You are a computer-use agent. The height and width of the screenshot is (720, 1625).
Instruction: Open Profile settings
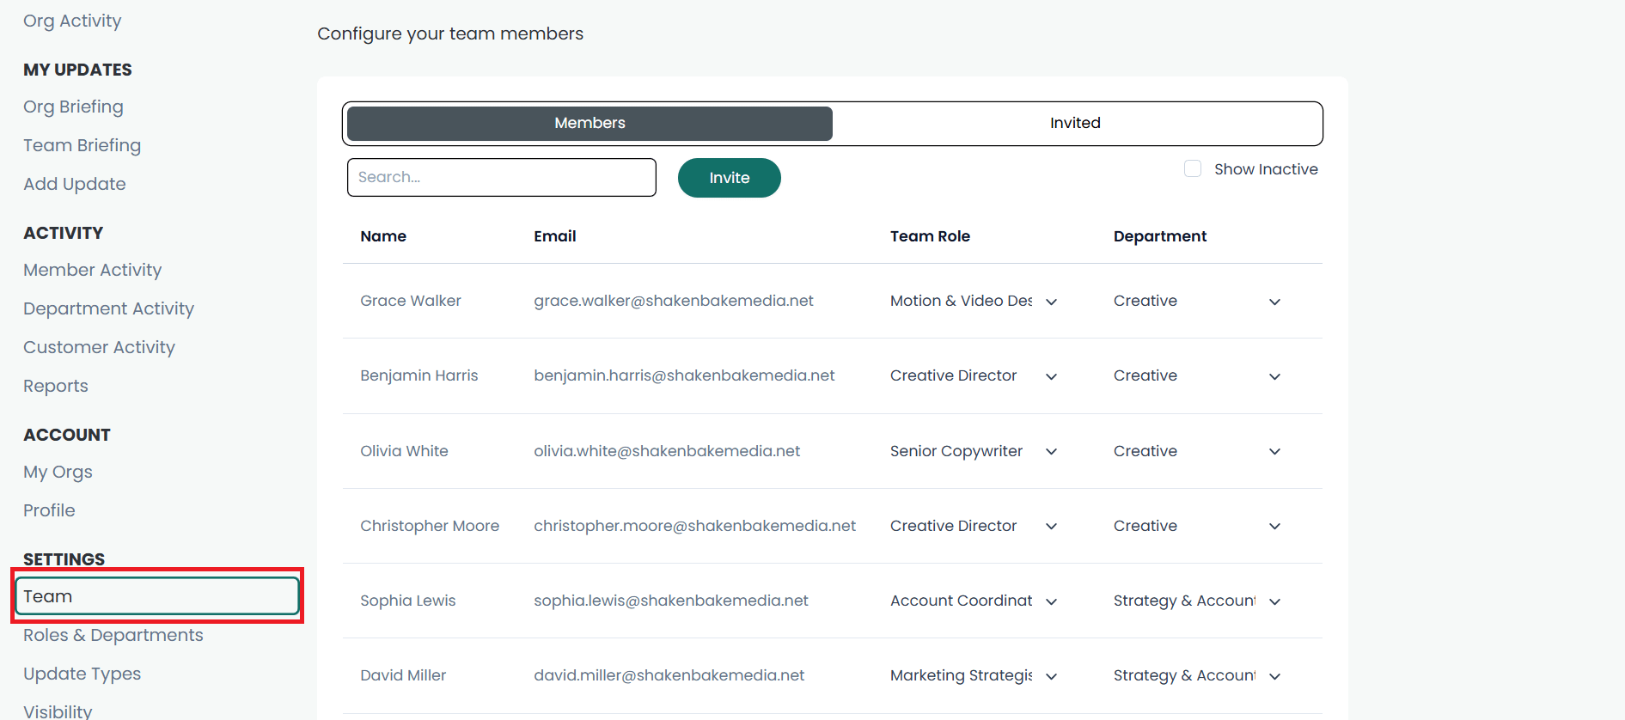(x=49, y=510)
